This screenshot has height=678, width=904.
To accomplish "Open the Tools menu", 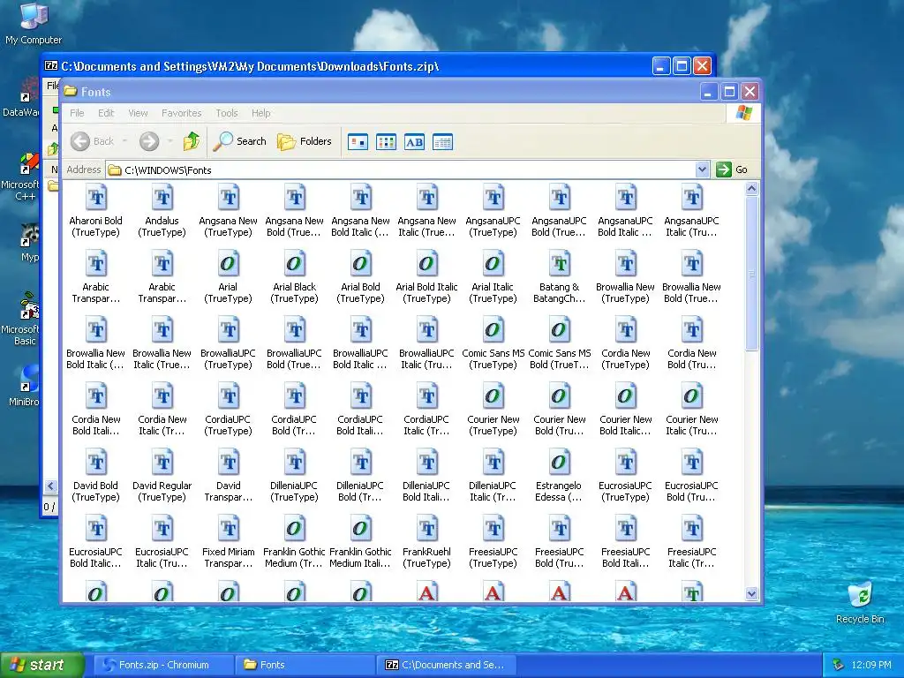I will point(227,113).
